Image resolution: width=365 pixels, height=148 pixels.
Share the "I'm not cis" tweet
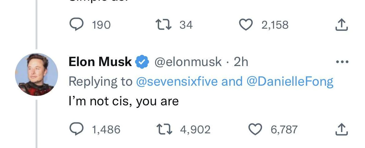pyautogui.click(x=342, y=130)
